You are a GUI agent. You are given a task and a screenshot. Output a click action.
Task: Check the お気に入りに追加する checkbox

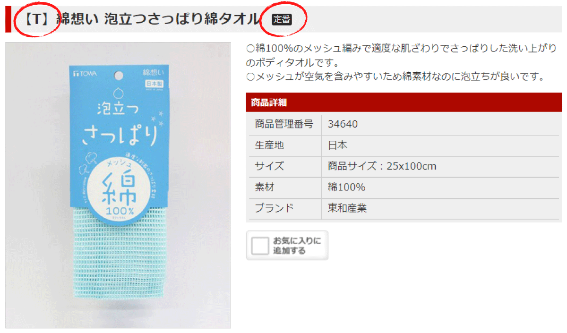pyautogui.click(x=260, y=246)
